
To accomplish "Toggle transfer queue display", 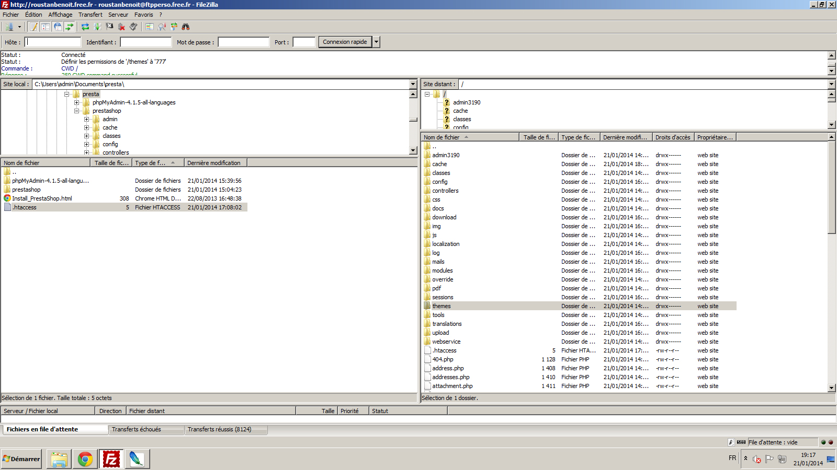I will pos(70,27).
